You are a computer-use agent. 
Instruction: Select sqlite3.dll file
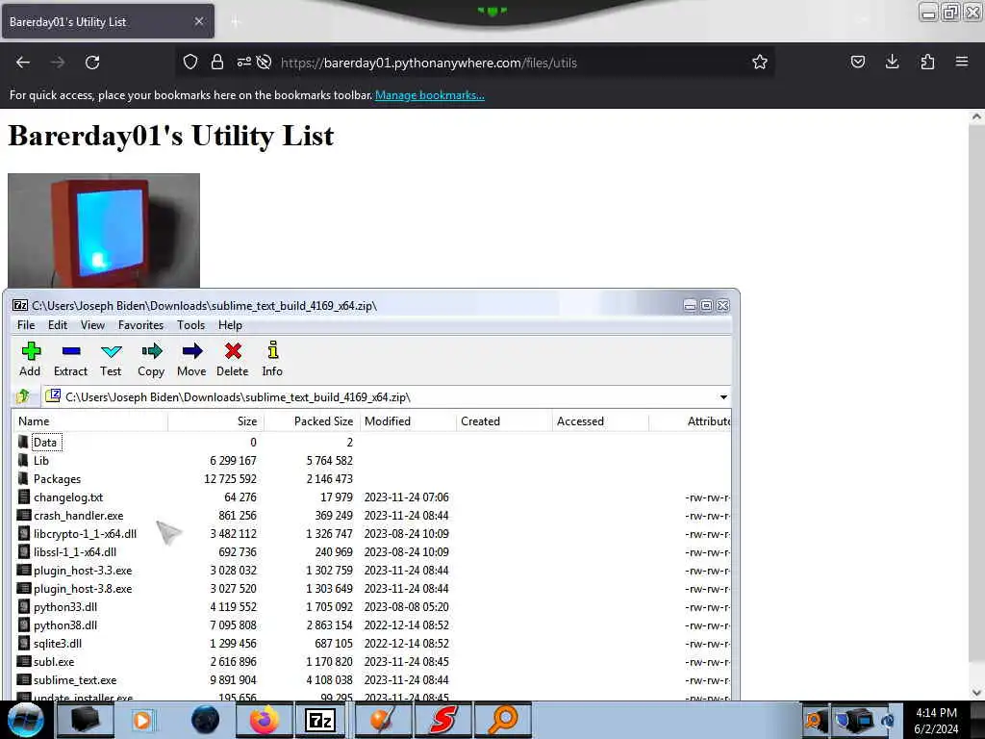point(372,643)
